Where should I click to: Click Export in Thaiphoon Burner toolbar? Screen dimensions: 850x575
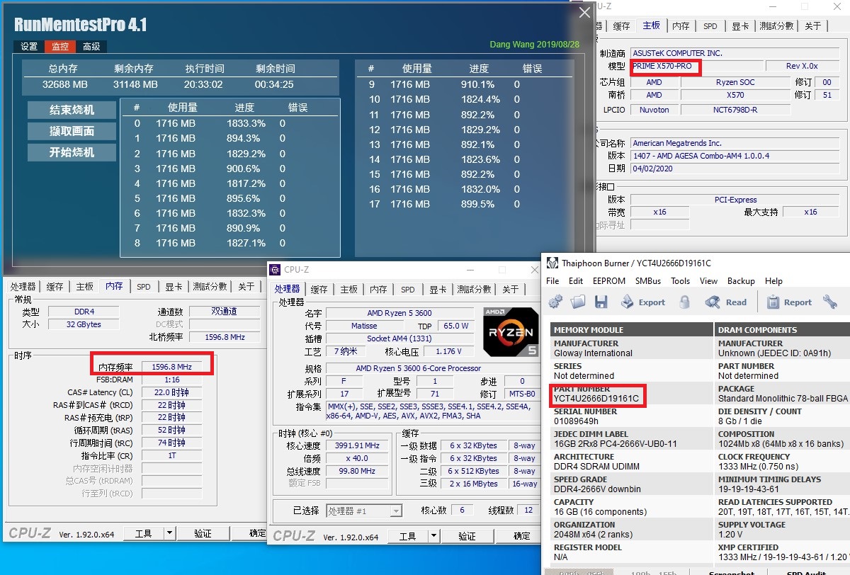[x=643, y=302]
